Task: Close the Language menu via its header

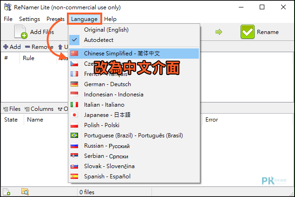Action: [x=84, y=19]
